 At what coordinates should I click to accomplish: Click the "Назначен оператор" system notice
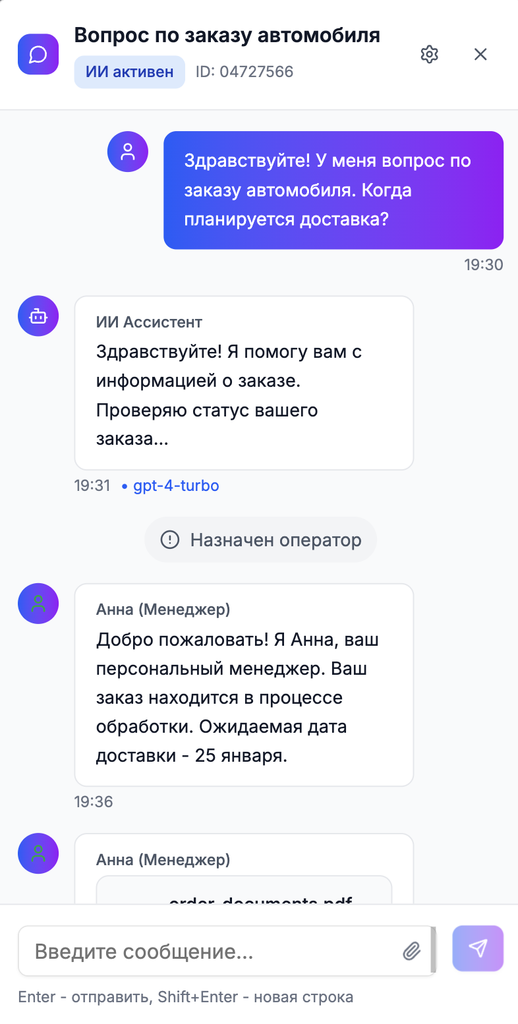[x=261, y=540]
